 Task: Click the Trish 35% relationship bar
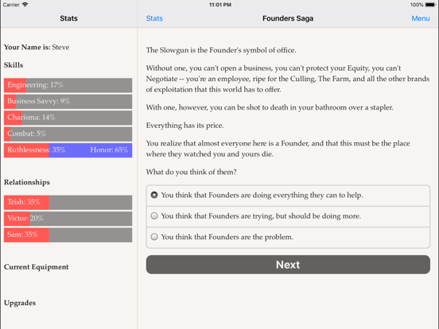(68, 203)
